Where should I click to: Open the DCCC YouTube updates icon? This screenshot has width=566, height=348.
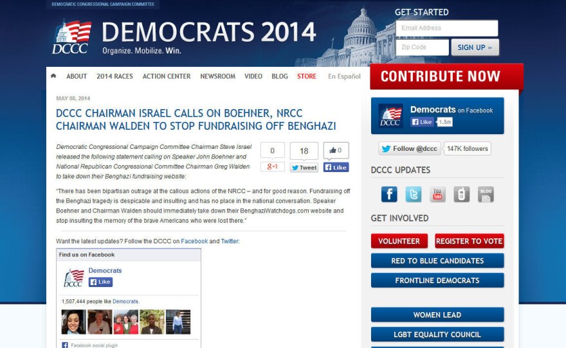click(x=438, y=194)
